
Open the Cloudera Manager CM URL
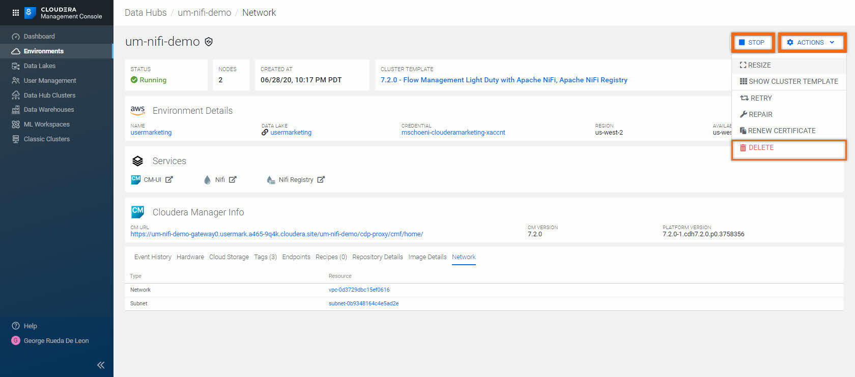277,234
